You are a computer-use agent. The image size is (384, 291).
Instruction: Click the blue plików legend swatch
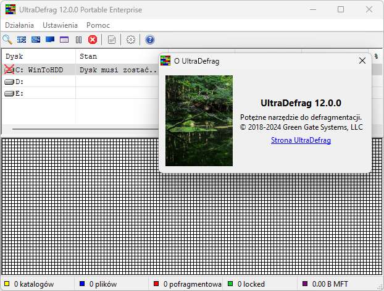[82, 284]
